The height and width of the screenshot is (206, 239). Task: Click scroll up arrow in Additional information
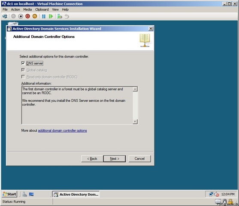tap(135, 89)
